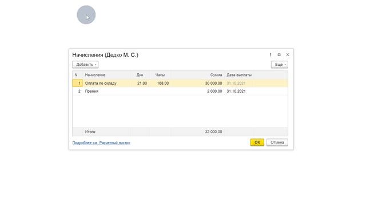Image resolution: width=366 pixels, height=206 pixels.
Task: Select the Оплата по окладу row
Action: click(x=180, y=83)
